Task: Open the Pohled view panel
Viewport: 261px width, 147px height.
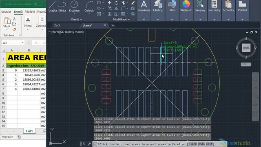Action: 242,10
